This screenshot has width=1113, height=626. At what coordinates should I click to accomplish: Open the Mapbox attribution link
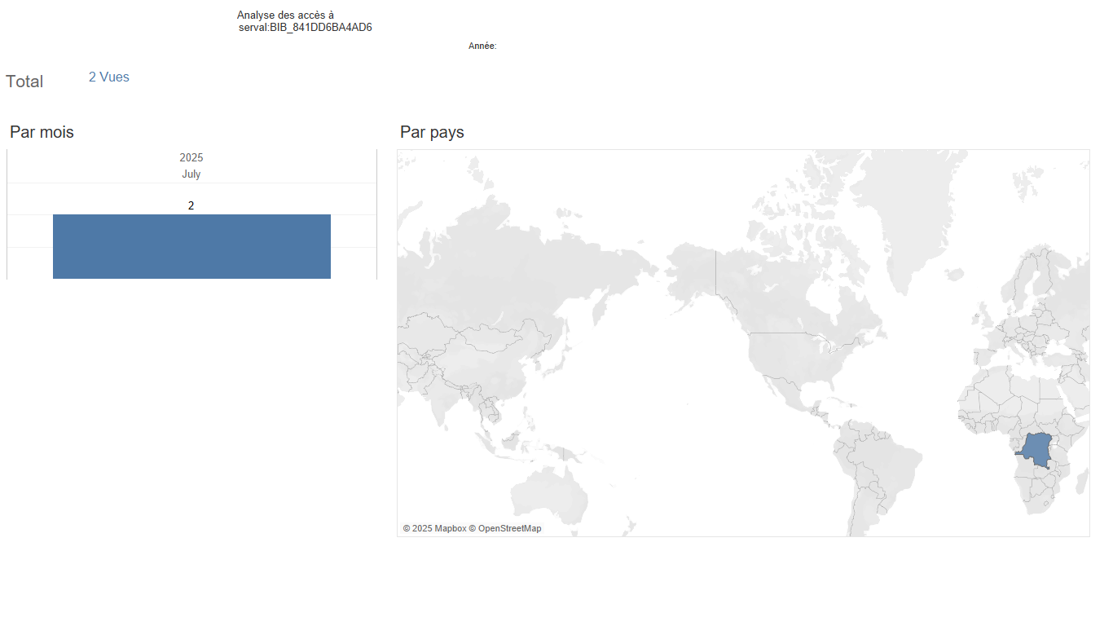[434, 528]
